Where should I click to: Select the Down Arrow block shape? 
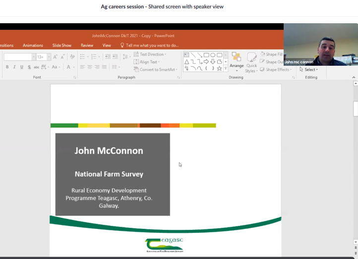tap(213, 62)
